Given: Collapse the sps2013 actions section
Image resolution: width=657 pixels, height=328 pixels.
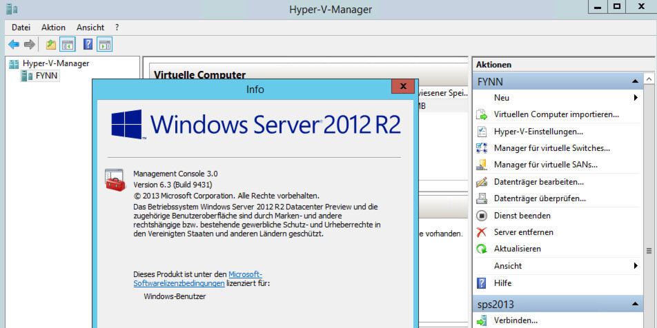Looking at the screenshot, I should [x=635, y=304].
